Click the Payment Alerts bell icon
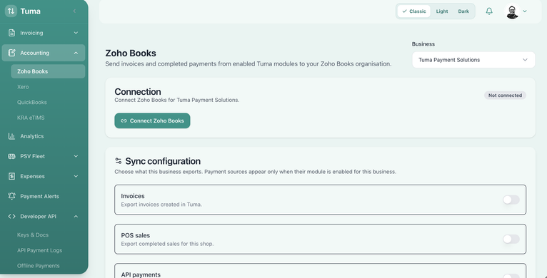The image size is (547, 278). 11,196
